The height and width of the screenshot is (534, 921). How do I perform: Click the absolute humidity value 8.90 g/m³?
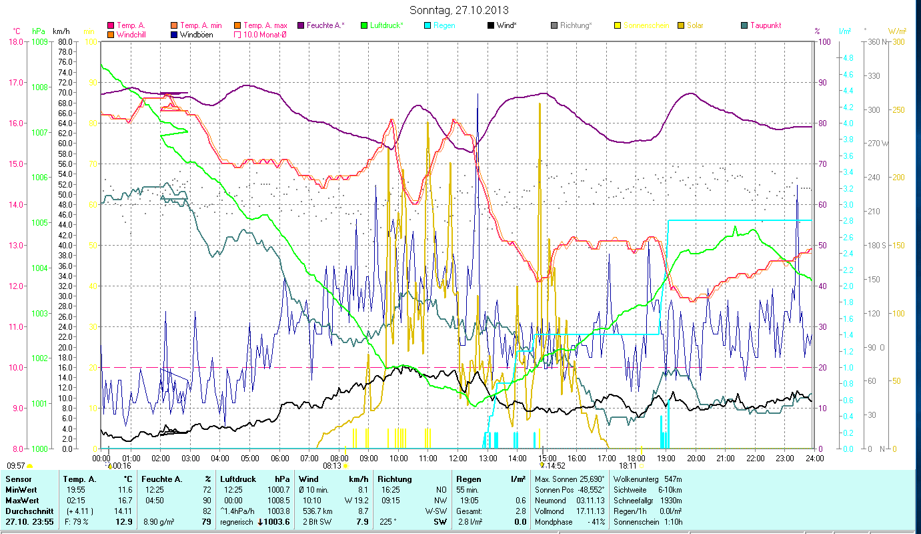157,522
